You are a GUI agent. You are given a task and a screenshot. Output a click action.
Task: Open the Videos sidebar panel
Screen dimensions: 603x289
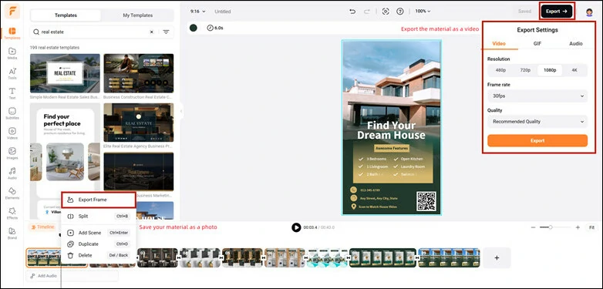pos(12,133)
